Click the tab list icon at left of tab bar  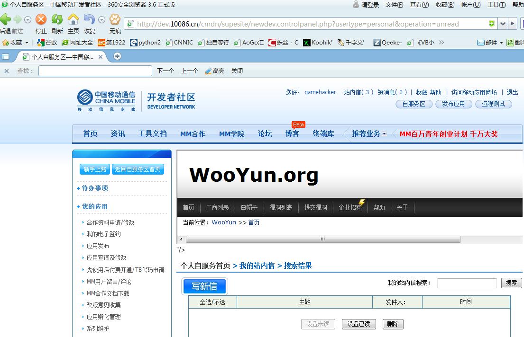[5, 56]
